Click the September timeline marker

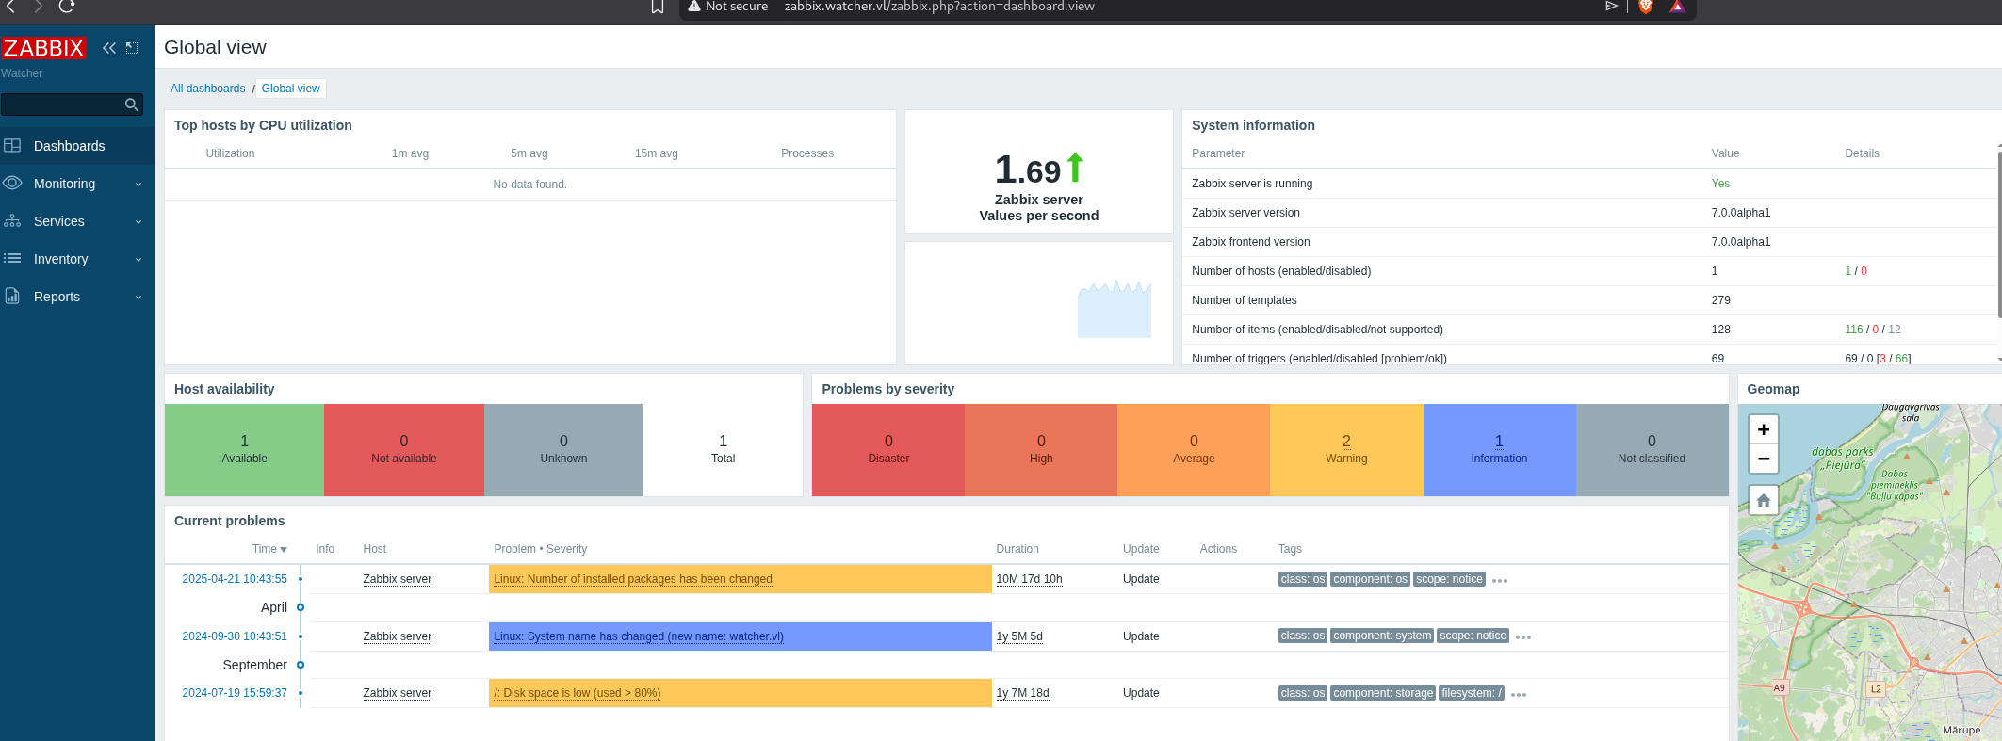[301, 665]
